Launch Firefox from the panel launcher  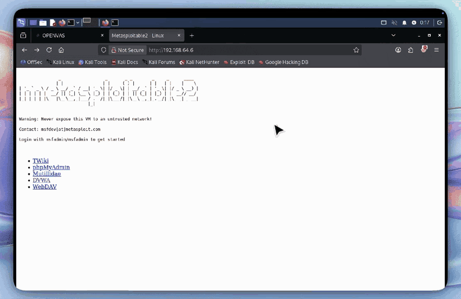62,22
